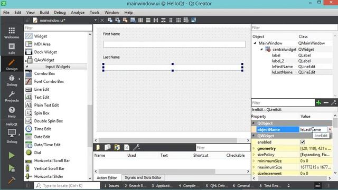The height and width of the screenshot is (190, 338).
Task: Switch to Edit mode
Action: click(12, 49)
